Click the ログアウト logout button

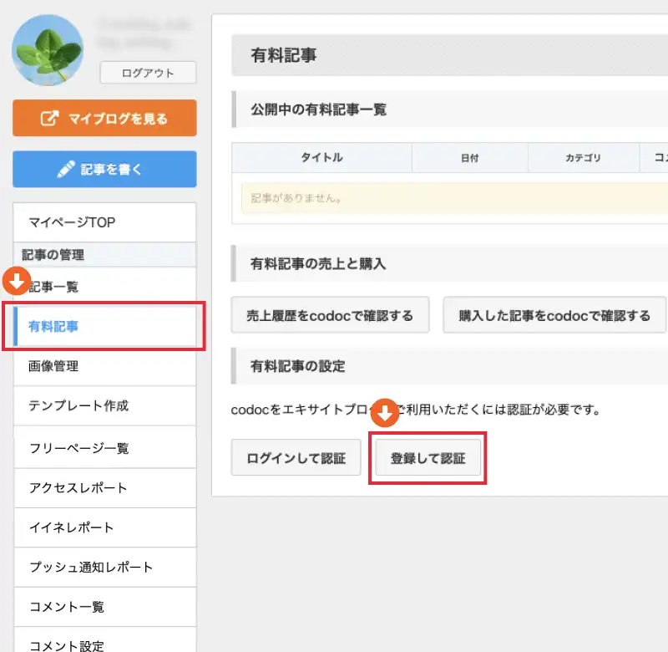coord(148,73)
